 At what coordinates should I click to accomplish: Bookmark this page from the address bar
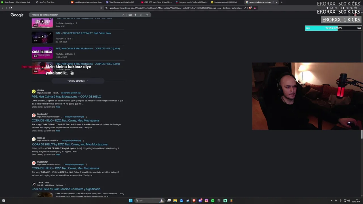[101, 8]
